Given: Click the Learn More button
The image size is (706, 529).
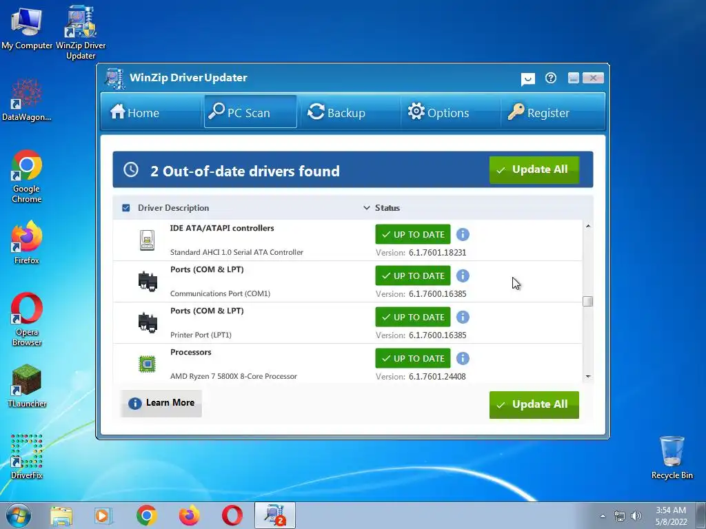Looking at the screenshot, I should pyautogui.click(x=161, y=402).
